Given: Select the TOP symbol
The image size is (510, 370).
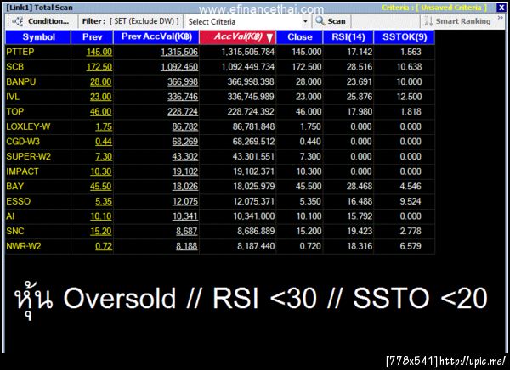Looking at the screenshot, I should click(x=15, y=112).
